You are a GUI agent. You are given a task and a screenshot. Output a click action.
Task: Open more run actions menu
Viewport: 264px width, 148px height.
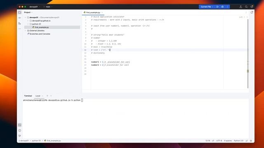[227, 7]
